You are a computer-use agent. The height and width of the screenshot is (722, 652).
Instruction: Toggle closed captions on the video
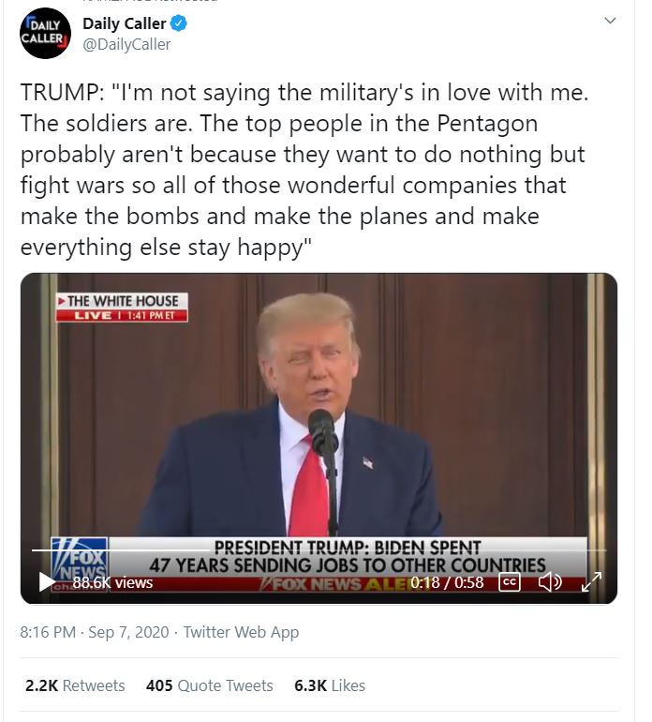(509, 582)
